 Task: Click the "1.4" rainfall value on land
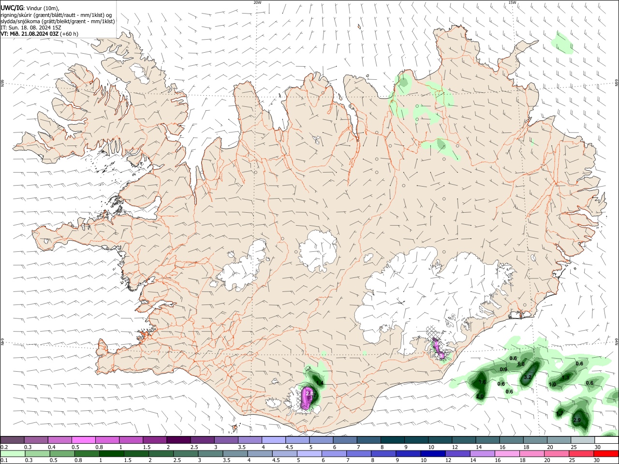pyautogui.click(x=319, y=383)
